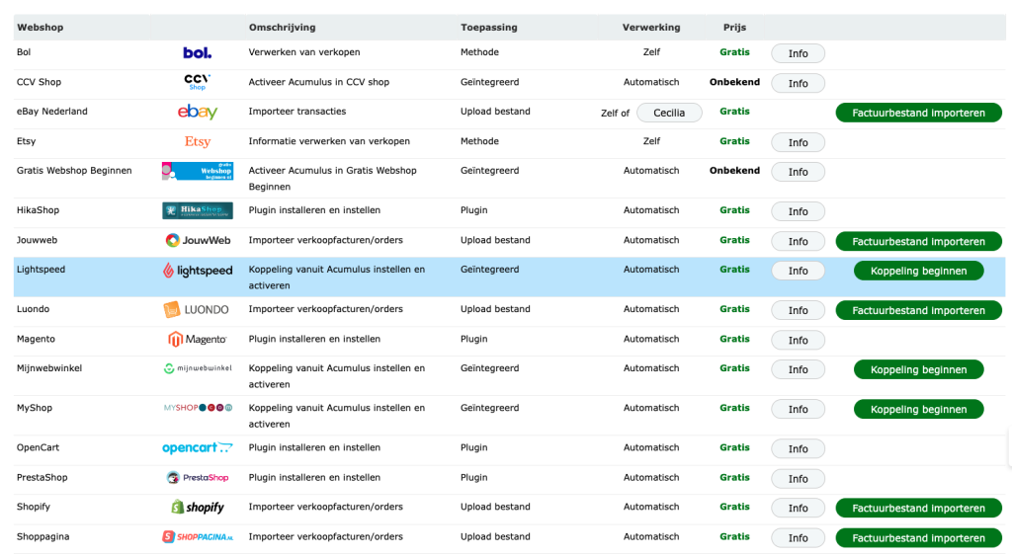
Task: Click the CCV Shop logo
Action: point(197,82)
